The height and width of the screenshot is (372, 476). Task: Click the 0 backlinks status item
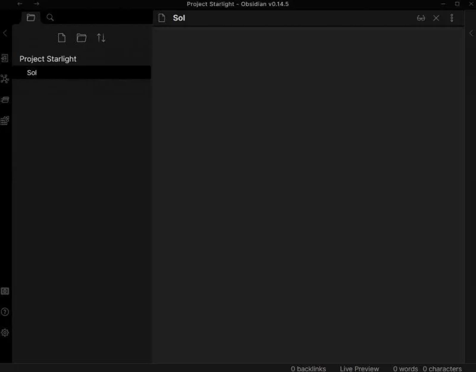pyautogui.click(x=308, y=368)
